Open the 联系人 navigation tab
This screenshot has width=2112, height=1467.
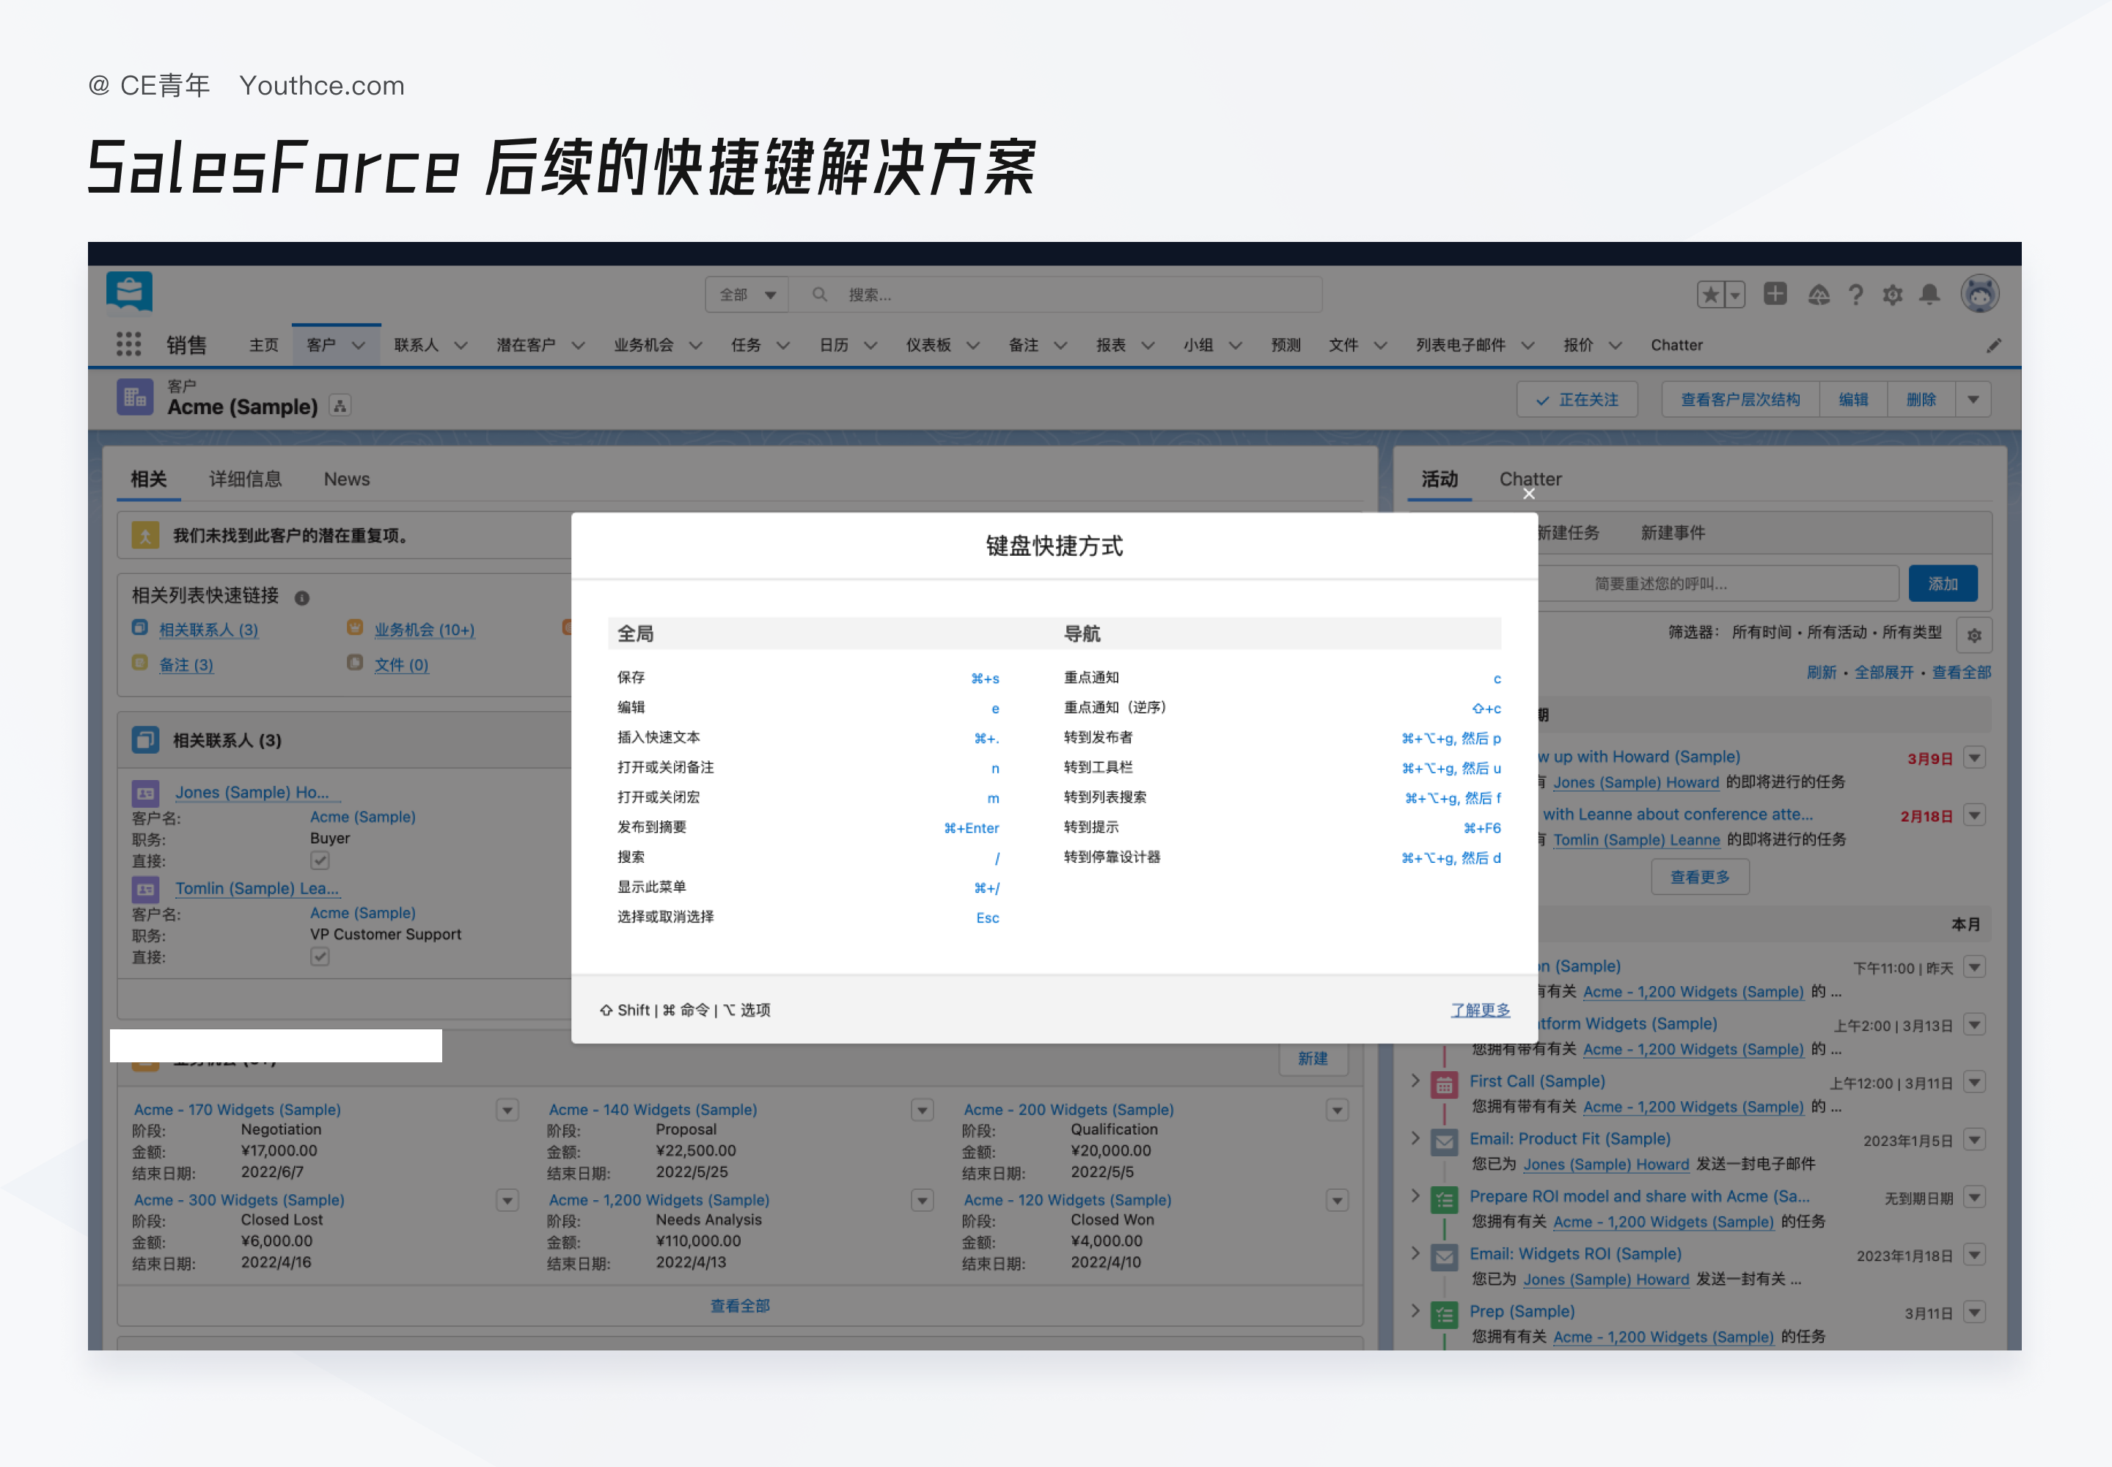[x=417, y=345]
